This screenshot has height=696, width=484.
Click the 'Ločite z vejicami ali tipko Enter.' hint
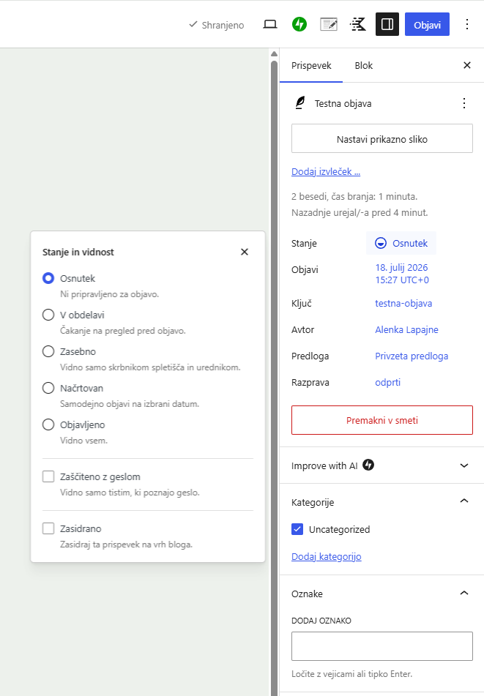click(351, 674)
